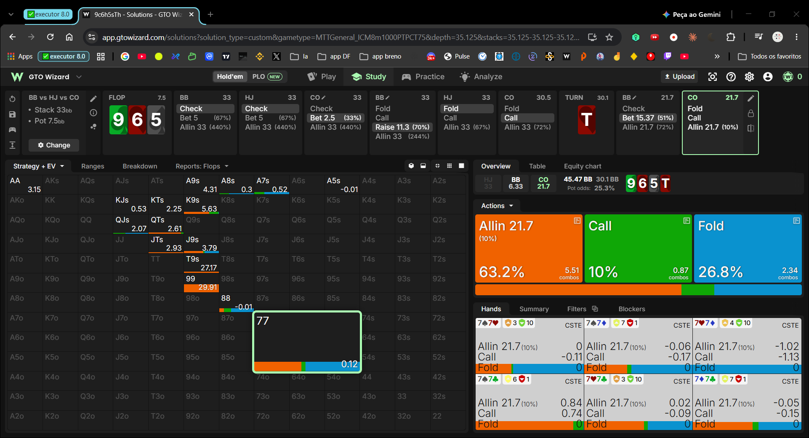Open the Strategy + EV dropdown

38,166
